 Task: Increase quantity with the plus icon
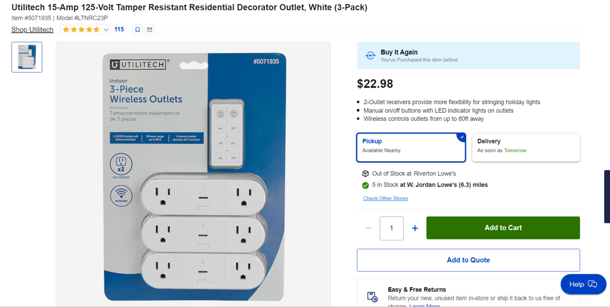415,228
